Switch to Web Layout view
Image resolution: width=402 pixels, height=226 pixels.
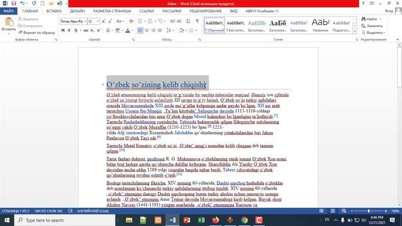point(344,211)
